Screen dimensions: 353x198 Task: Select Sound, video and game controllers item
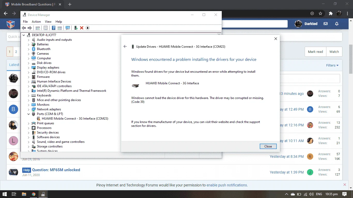coord(61,142)
